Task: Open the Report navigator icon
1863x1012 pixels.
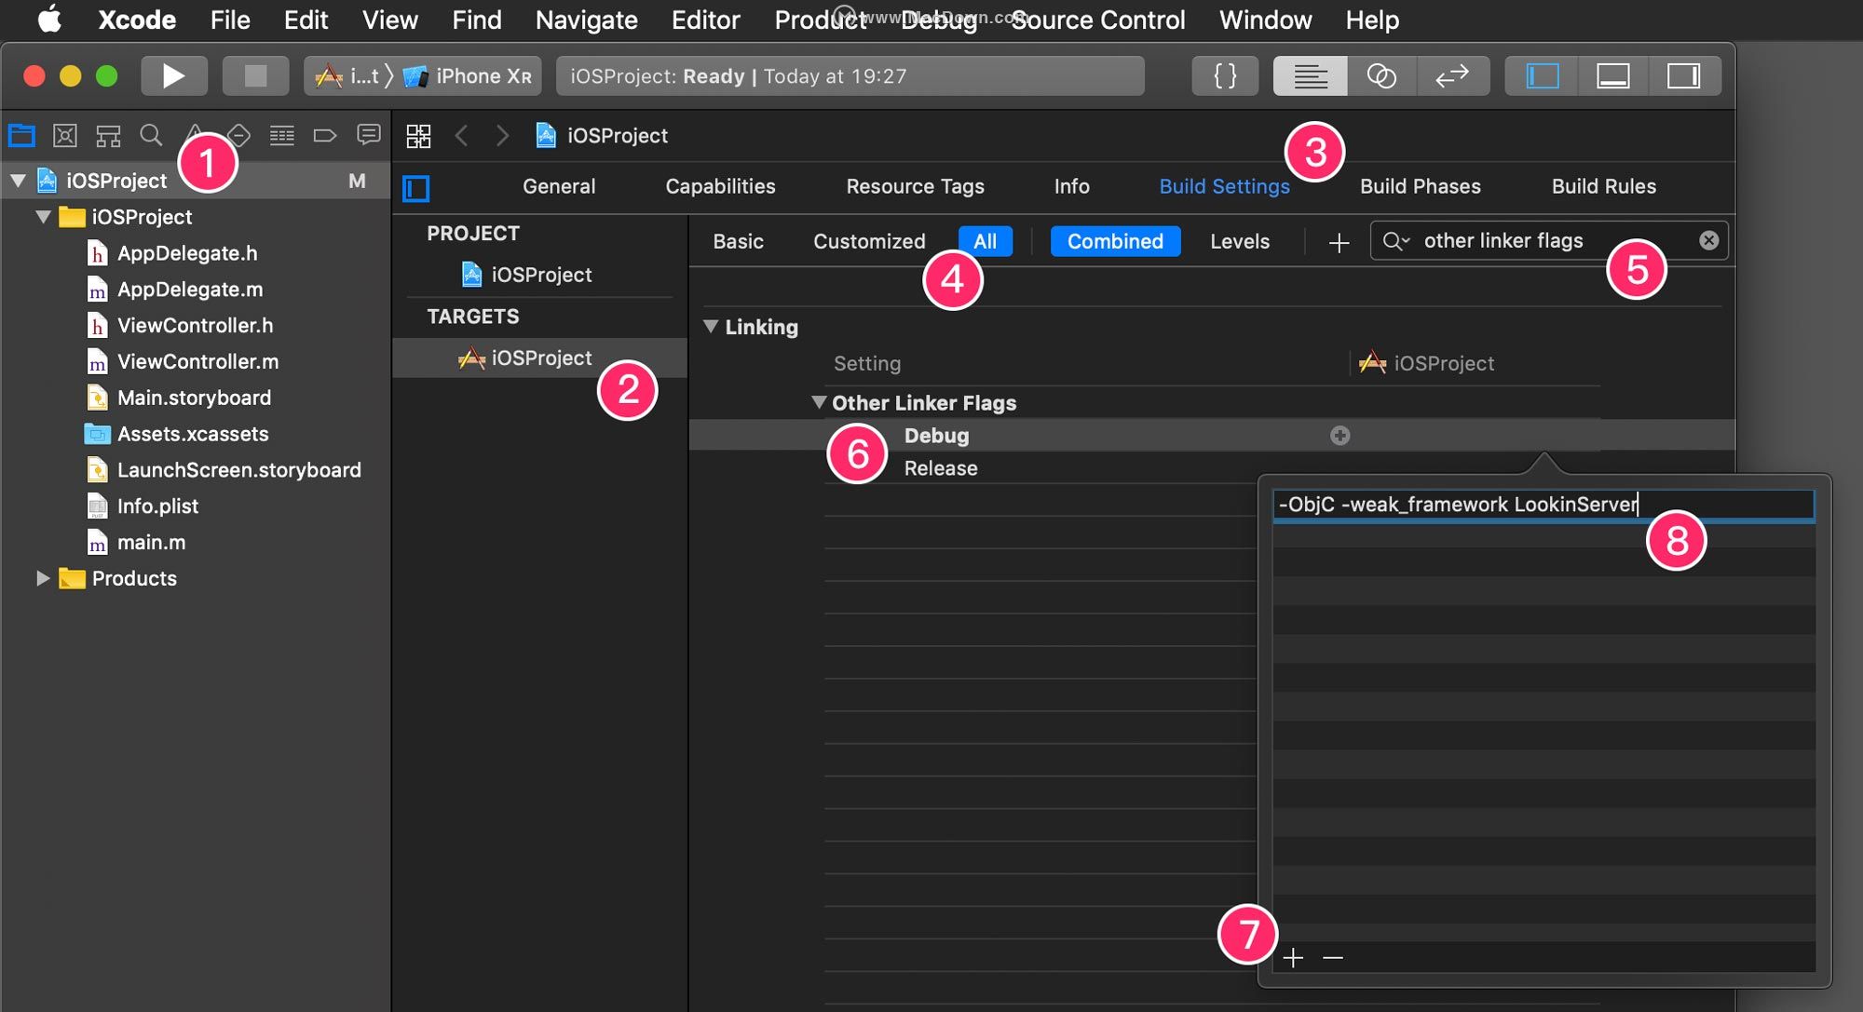Action: [x=369, y=136]
